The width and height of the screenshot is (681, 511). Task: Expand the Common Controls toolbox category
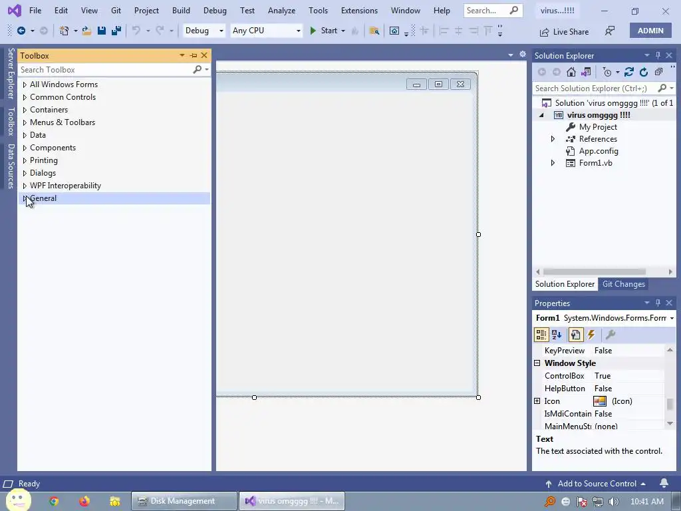25,97
